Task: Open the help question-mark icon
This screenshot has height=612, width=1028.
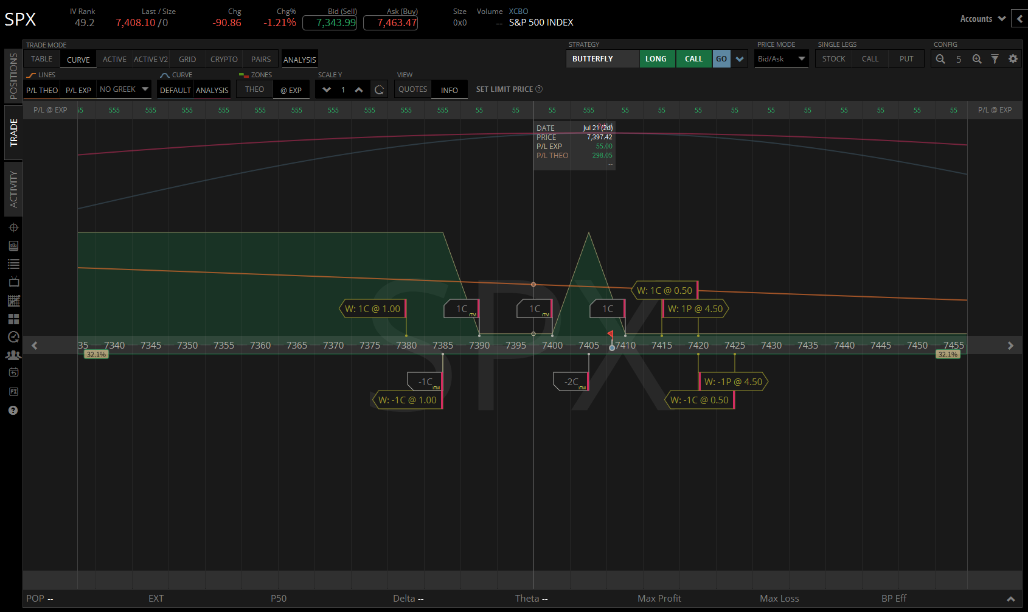Action: 13,411
